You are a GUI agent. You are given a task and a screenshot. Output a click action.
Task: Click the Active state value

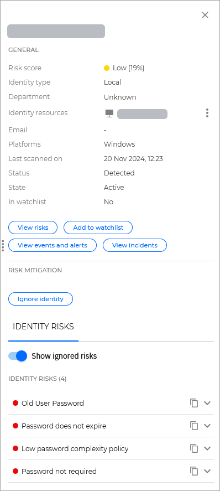click(114, 188)
